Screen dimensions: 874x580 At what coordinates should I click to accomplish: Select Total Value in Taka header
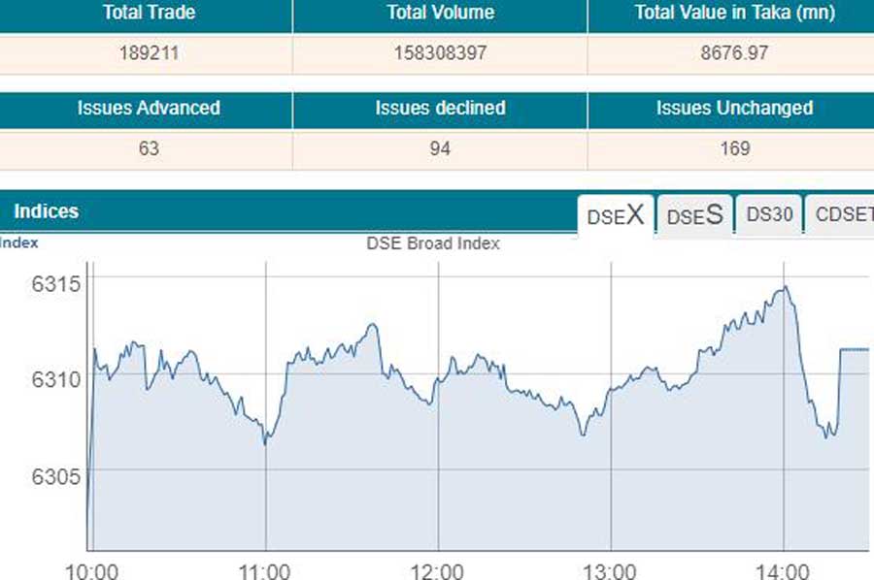click(734, 14)
